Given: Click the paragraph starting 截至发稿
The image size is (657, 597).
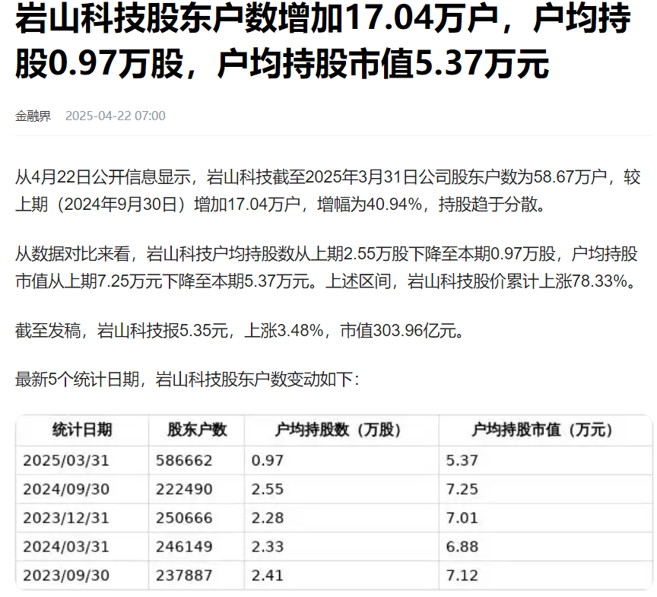Looking at the screenshot, I should [240, 331].
